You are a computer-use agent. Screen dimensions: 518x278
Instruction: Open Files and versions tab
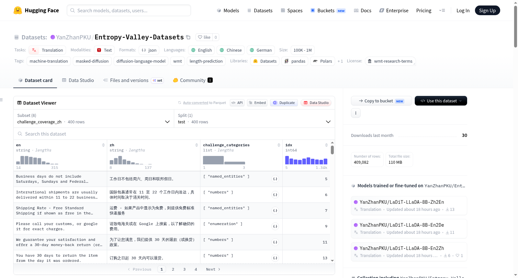[133, 80]
